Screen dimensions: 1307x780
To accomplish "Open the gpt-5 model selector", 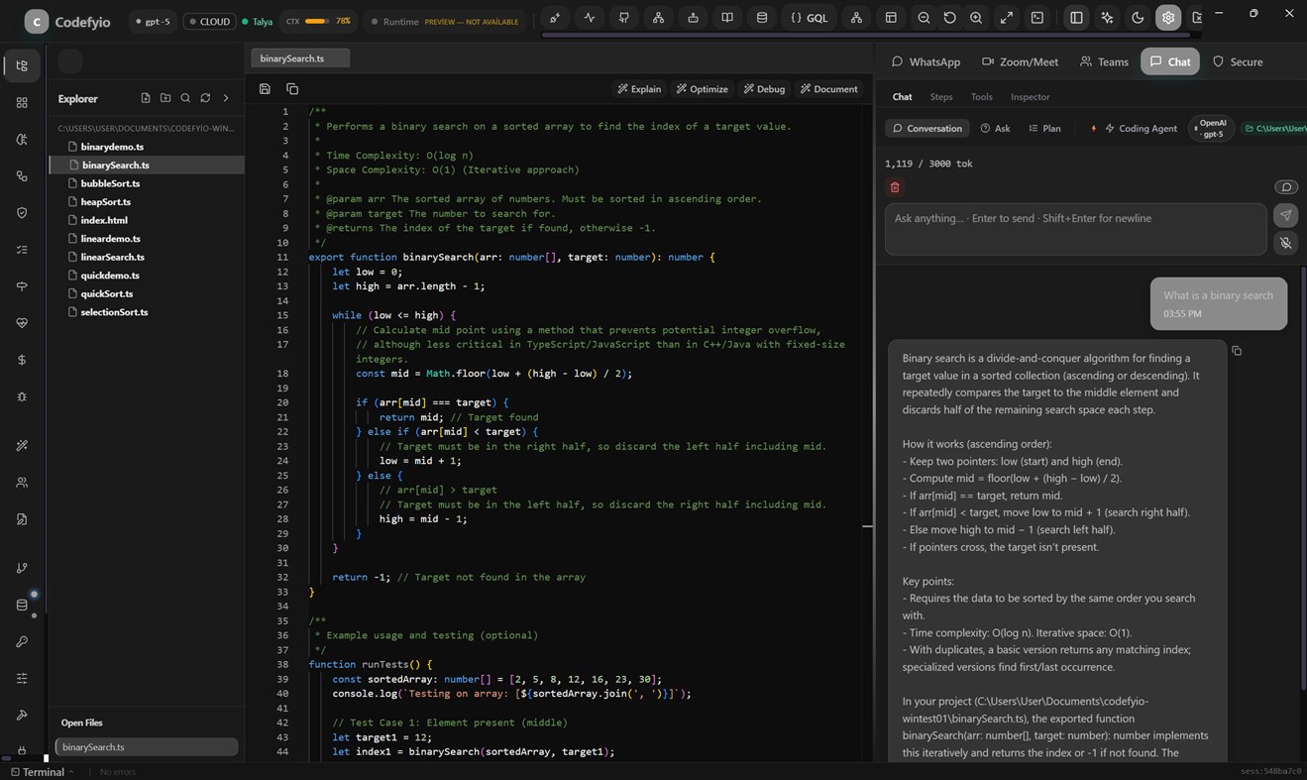I will point(153,21).
